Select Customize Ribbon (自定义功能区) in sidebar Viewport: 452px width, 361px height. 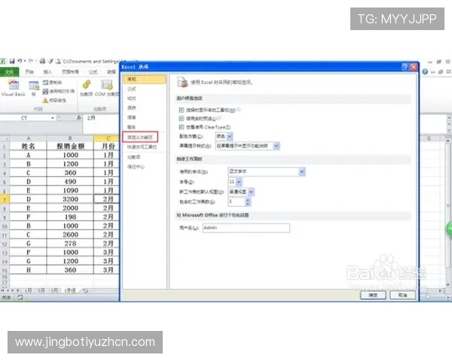coord(140,138)
